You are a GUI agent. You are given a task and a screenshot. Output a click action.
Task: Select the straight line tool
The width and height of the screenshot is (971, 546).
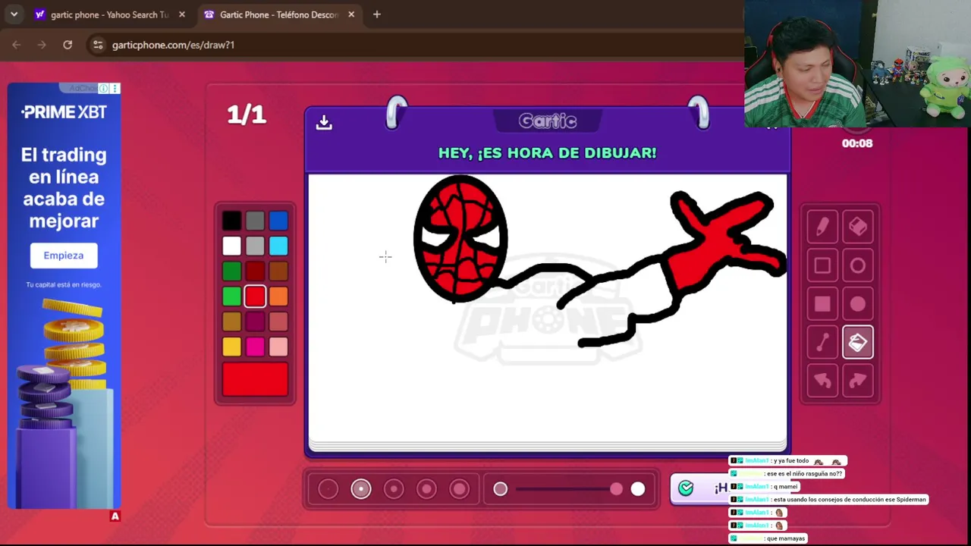(x=822, y=343)
